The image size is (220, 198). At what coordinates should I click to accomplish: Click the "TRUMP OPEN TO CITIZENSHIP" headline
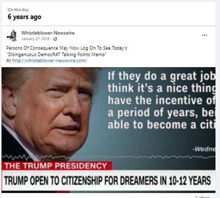coord(107,181)
